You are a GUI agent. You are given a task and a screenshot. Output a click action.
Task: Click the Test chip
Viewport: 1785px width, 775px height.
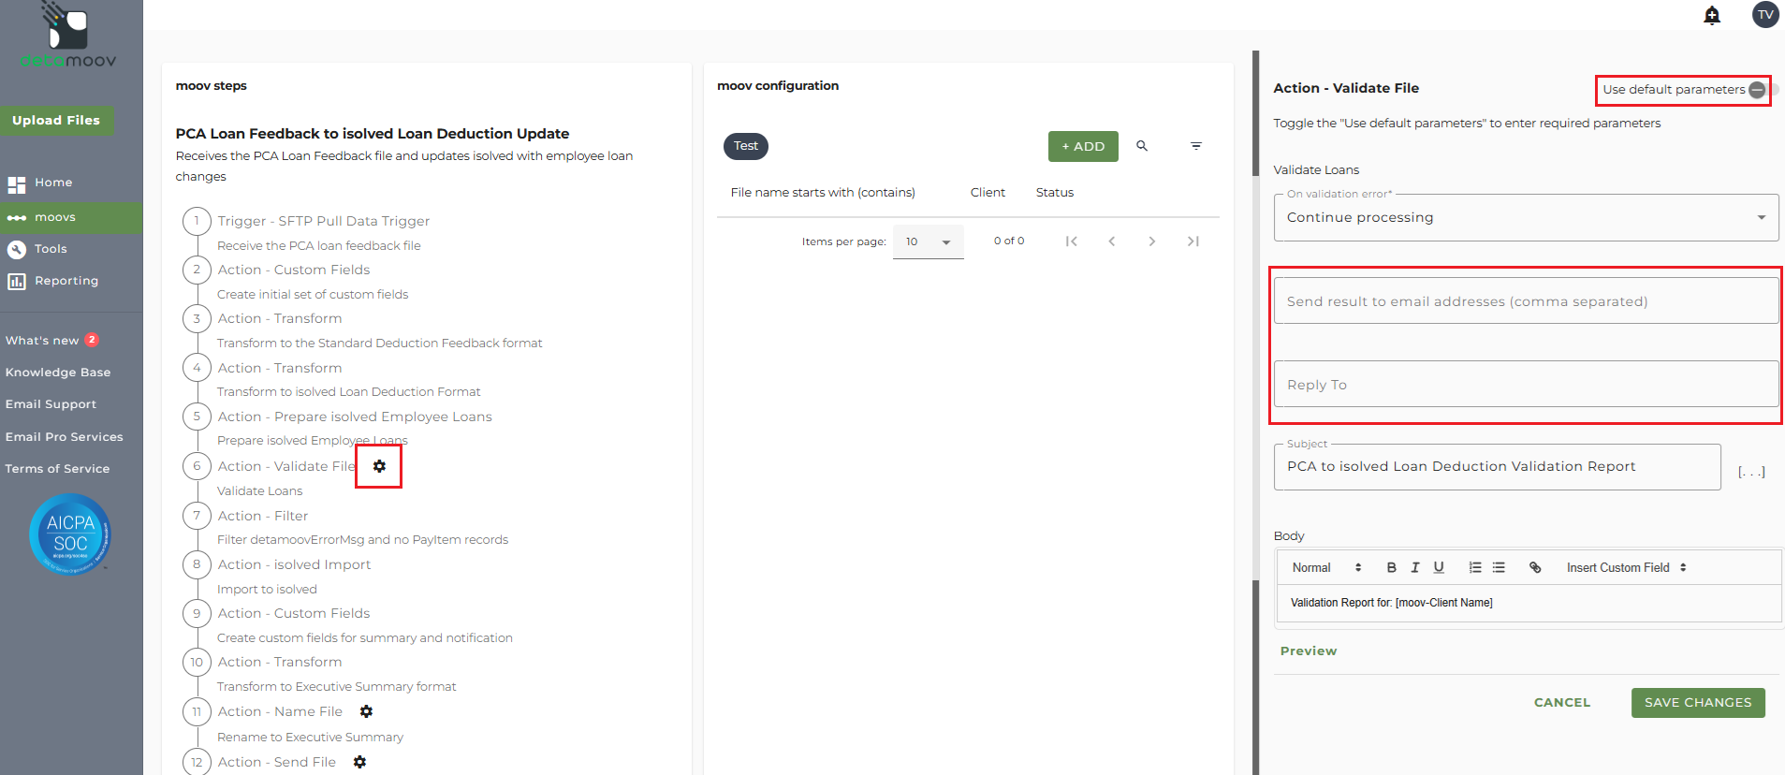click(746, 146)
